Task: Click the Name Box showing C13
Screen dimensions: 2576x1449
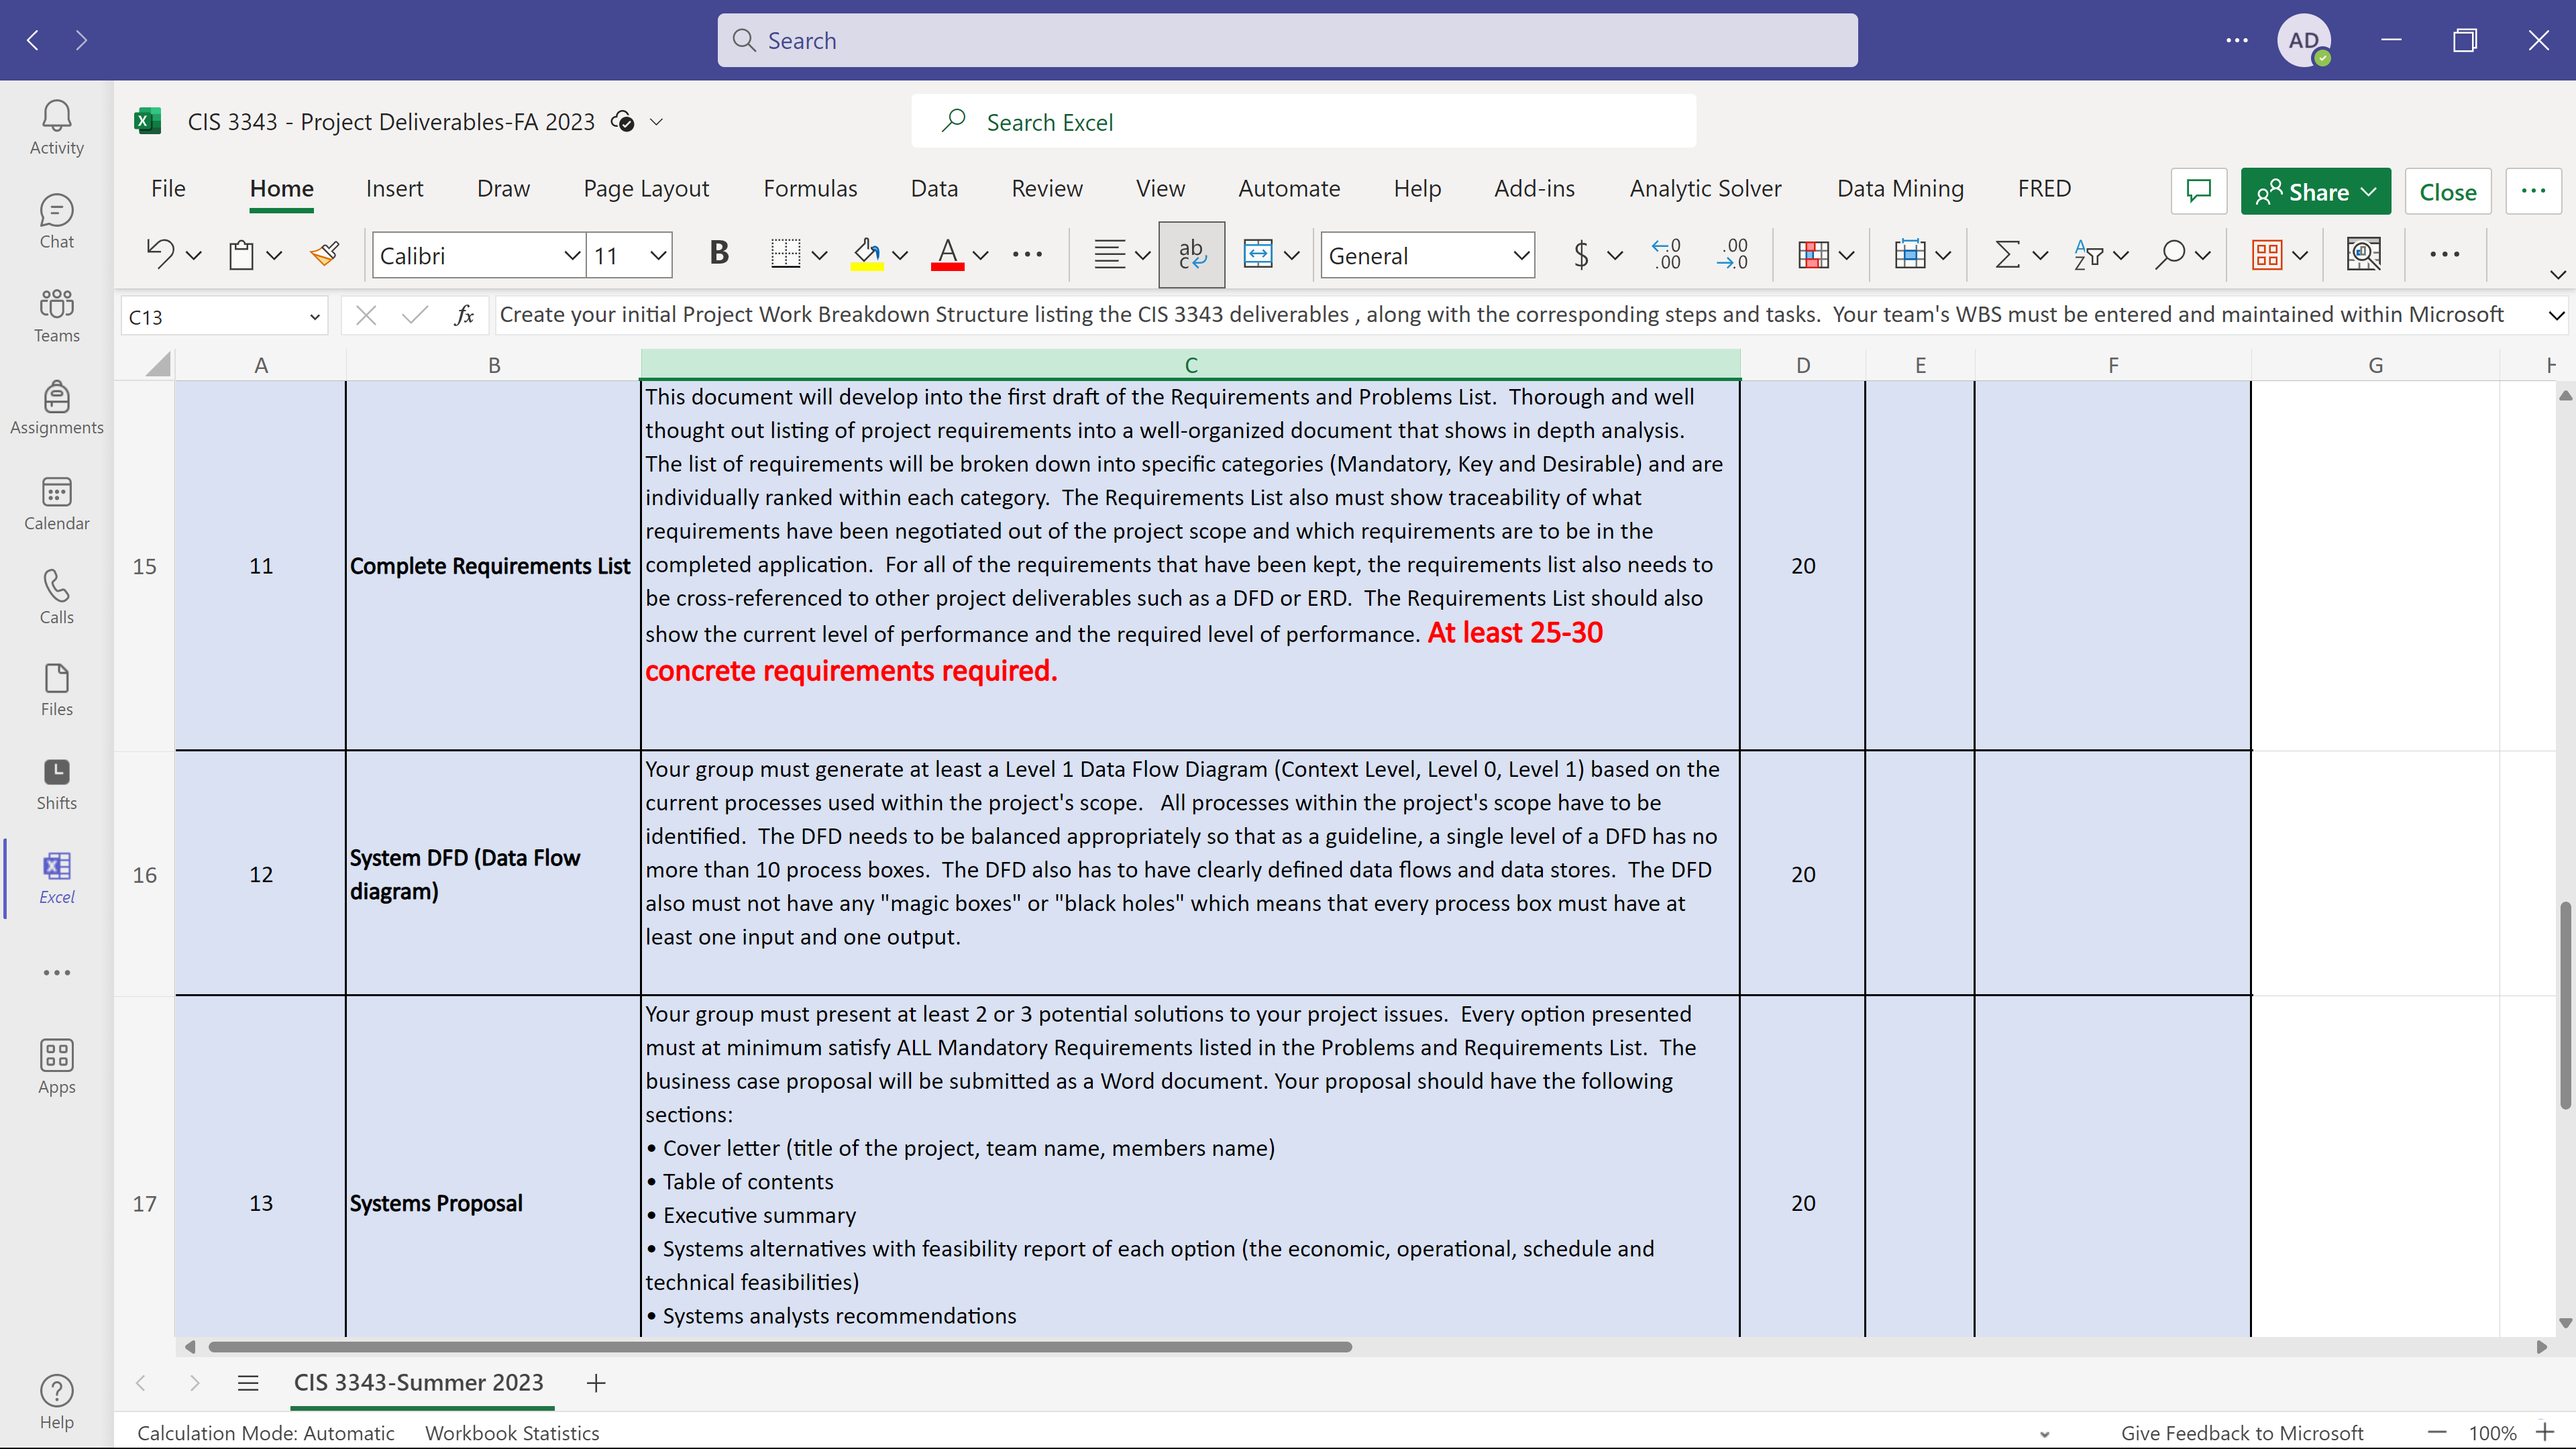Action: coord(223,317)
